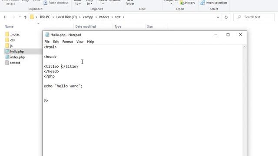This screenshot has width=278, height=156.
Task: Click the forward navigation arrow in Explorer
Action: coord(13,17)
